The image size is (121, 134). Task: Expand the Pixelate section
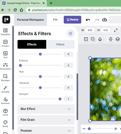coord(46,131)
